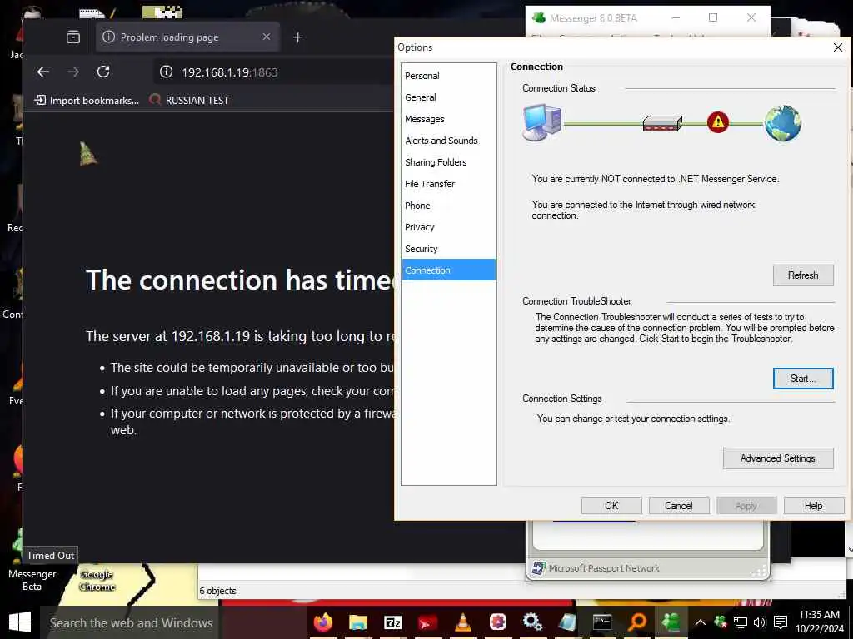Click the Messenger 8.0 BETA title icon
The width and height of the screenshot is (853, 639).
(539, 17)
